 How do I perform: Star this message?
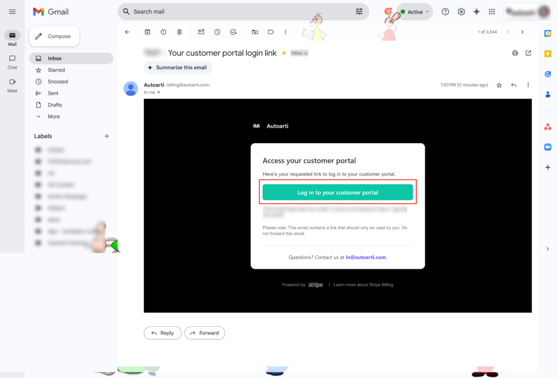tap(499, 86)
